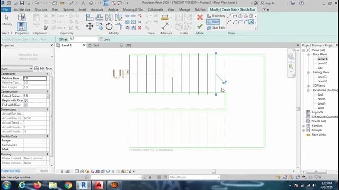Click the Riser button

(213, 22)
